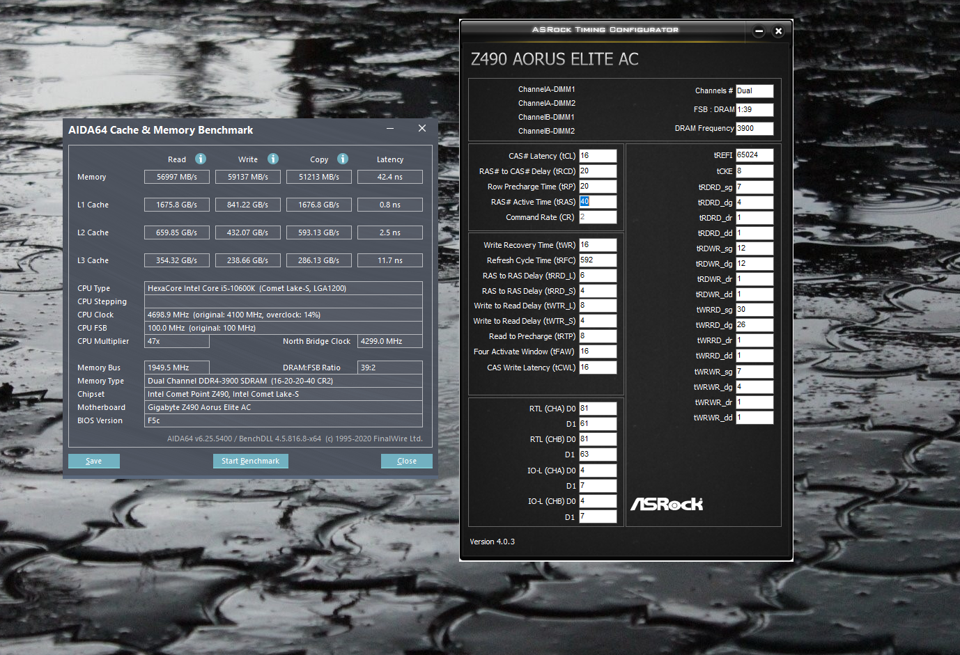The height and width of the screenshot is (655, 960).
Task: Click the info icon next to Copy
Action: click(343, 159)
